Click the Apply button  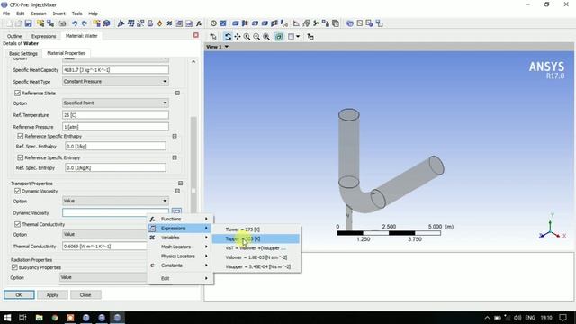coord(52,294)
